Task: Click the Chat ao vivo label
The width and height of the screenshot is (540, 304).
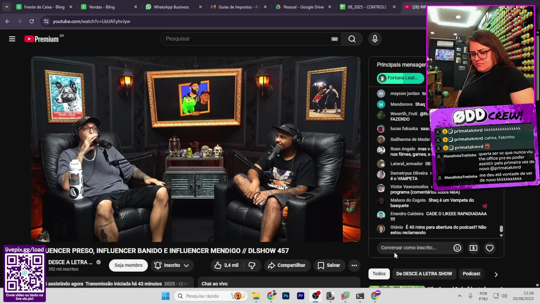Action: pyautogui.click(x=214, y=284)
